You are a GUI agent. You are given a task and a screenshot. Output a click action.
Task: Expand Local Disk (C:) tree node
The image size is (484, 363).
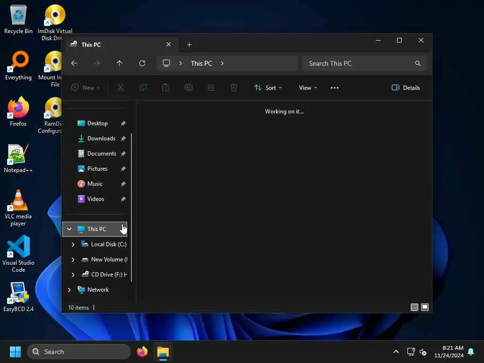[73, 244]
